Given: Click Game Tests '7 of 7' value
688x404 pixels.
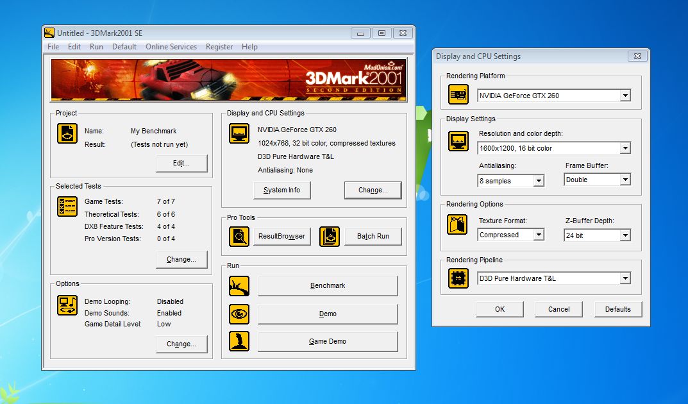Looking at the screenshot, I should pyautogui.click(x=166, y=201).
